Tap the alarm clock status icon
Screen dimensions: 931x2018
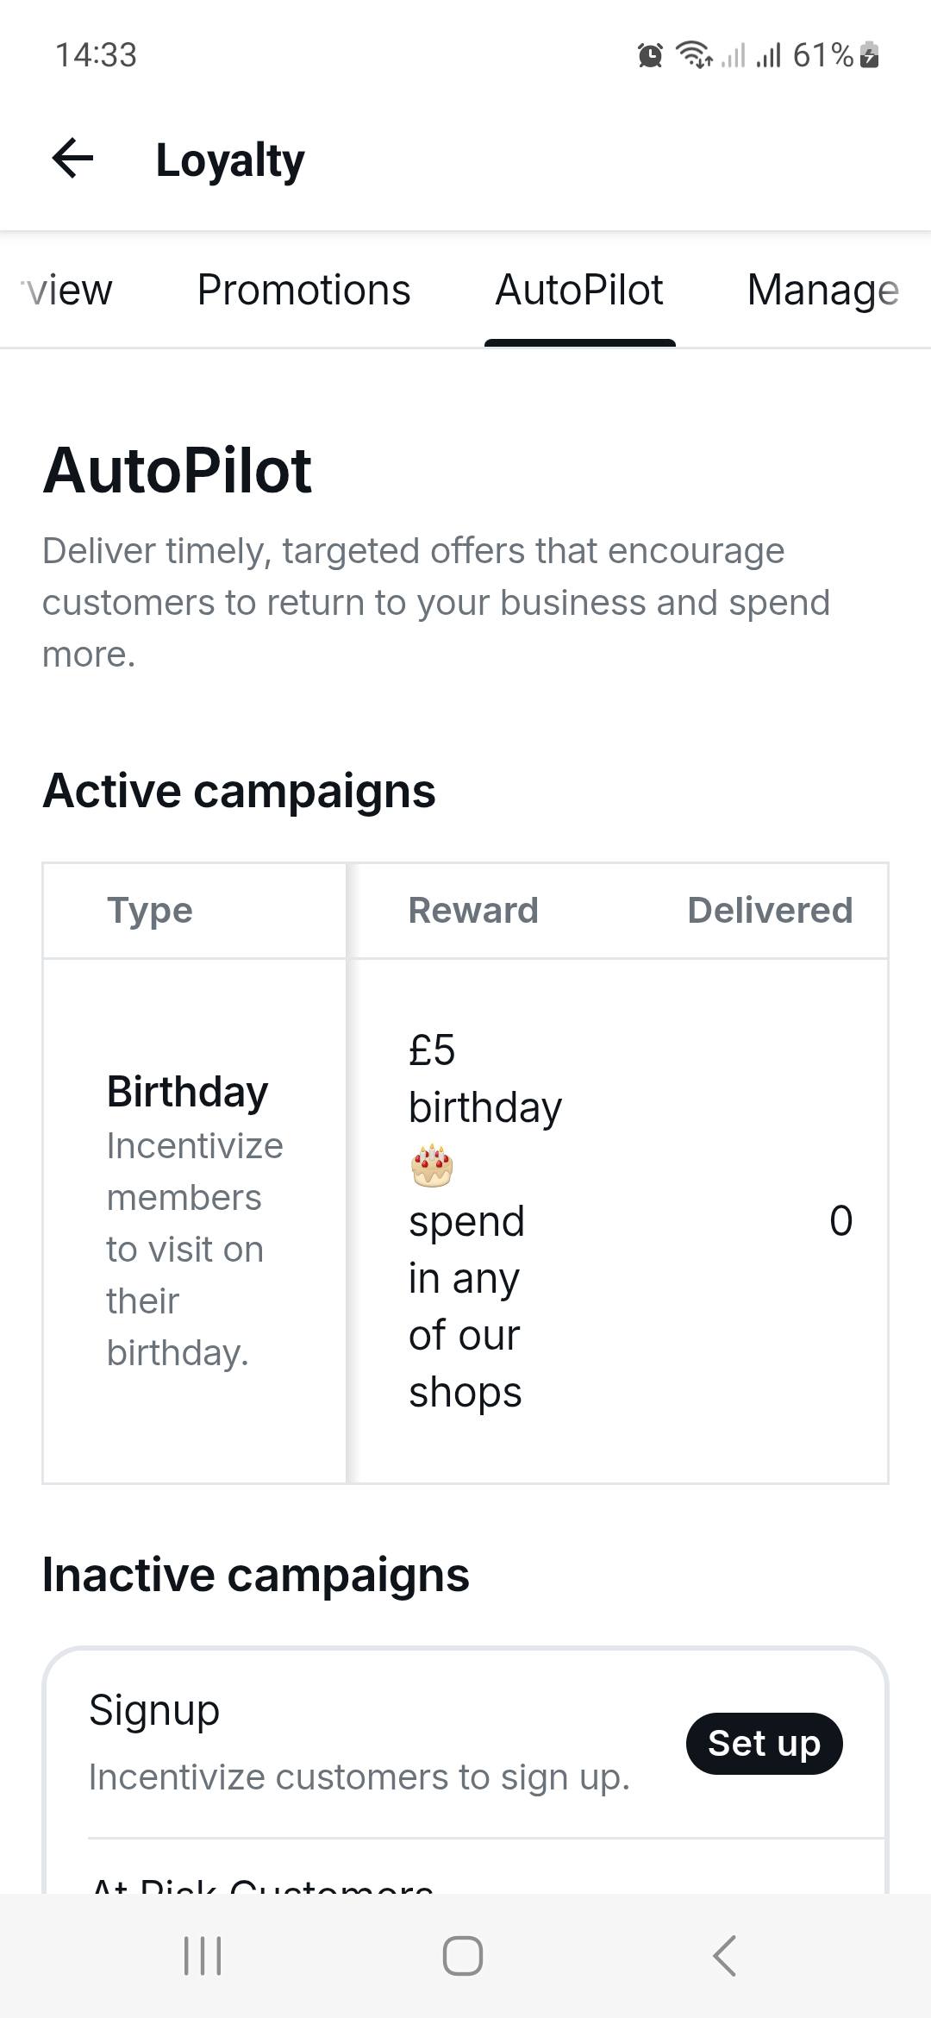(650, 56)
